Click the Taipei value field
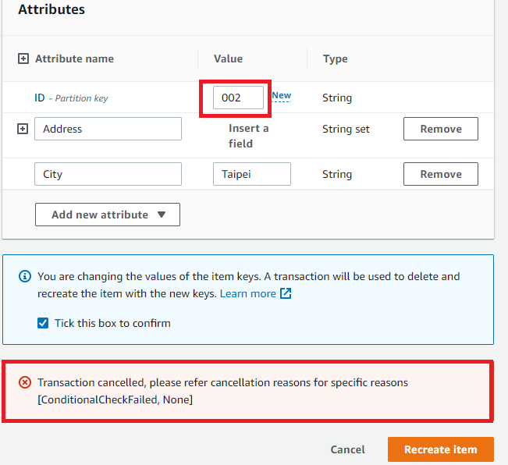 coord(251,174)
